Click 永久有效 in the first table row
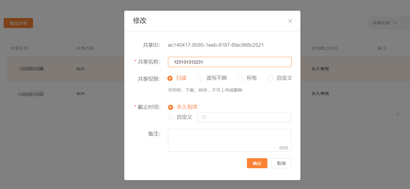 tap(320, 69)
